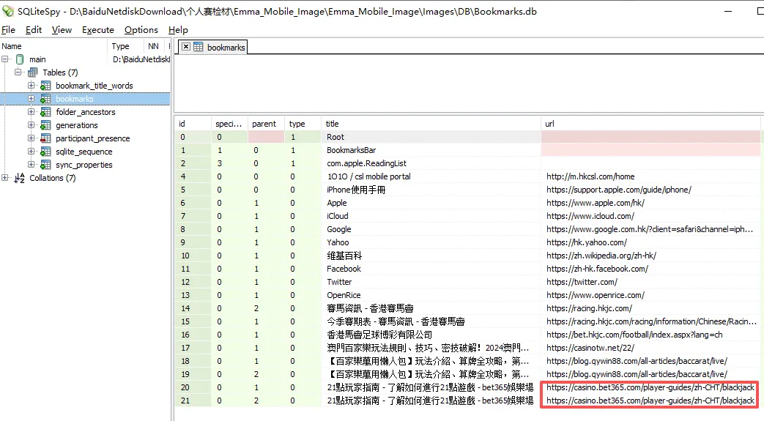Select the id cell with value 14
The height and width of the screenshot is (421, 764).
(193, 308)
